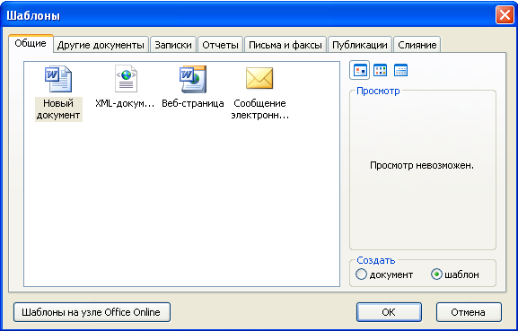Viewport: 518px width, 331px height.
Task: Click the Отмена button
Action: 469,312
